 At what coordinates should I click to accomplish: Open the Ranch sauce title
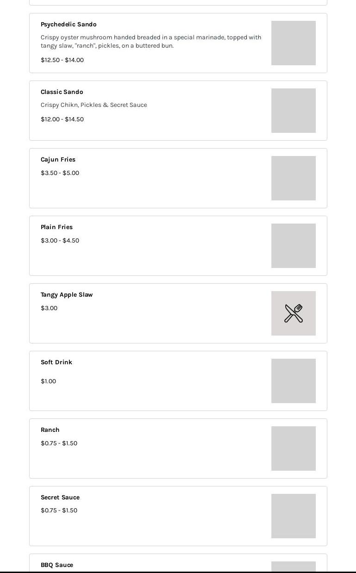click(x=50, y=430)
